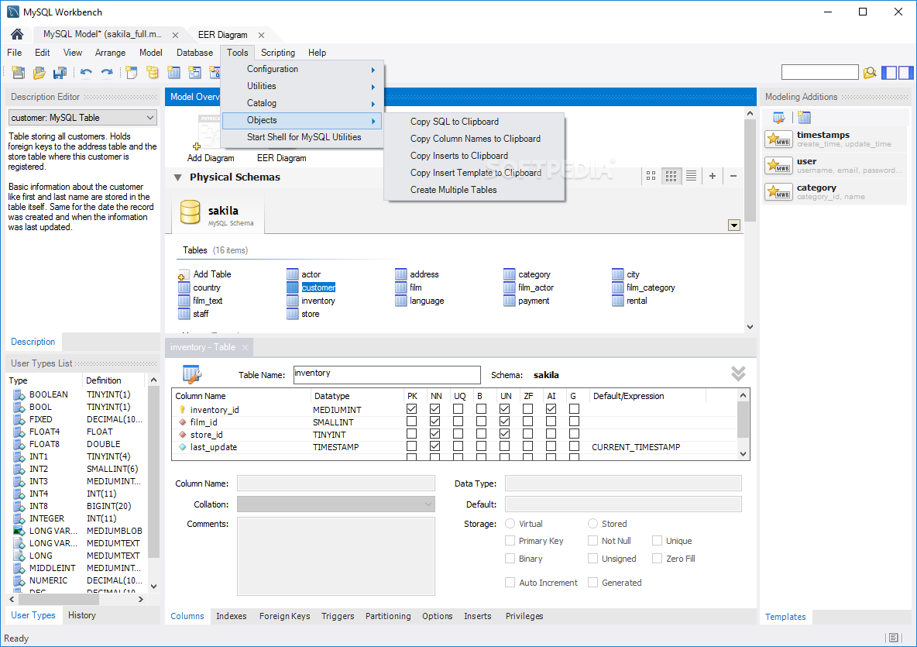917x647 pixels.
Task: Click the Add New View toolbar icon
Action: tap(194, 73)
